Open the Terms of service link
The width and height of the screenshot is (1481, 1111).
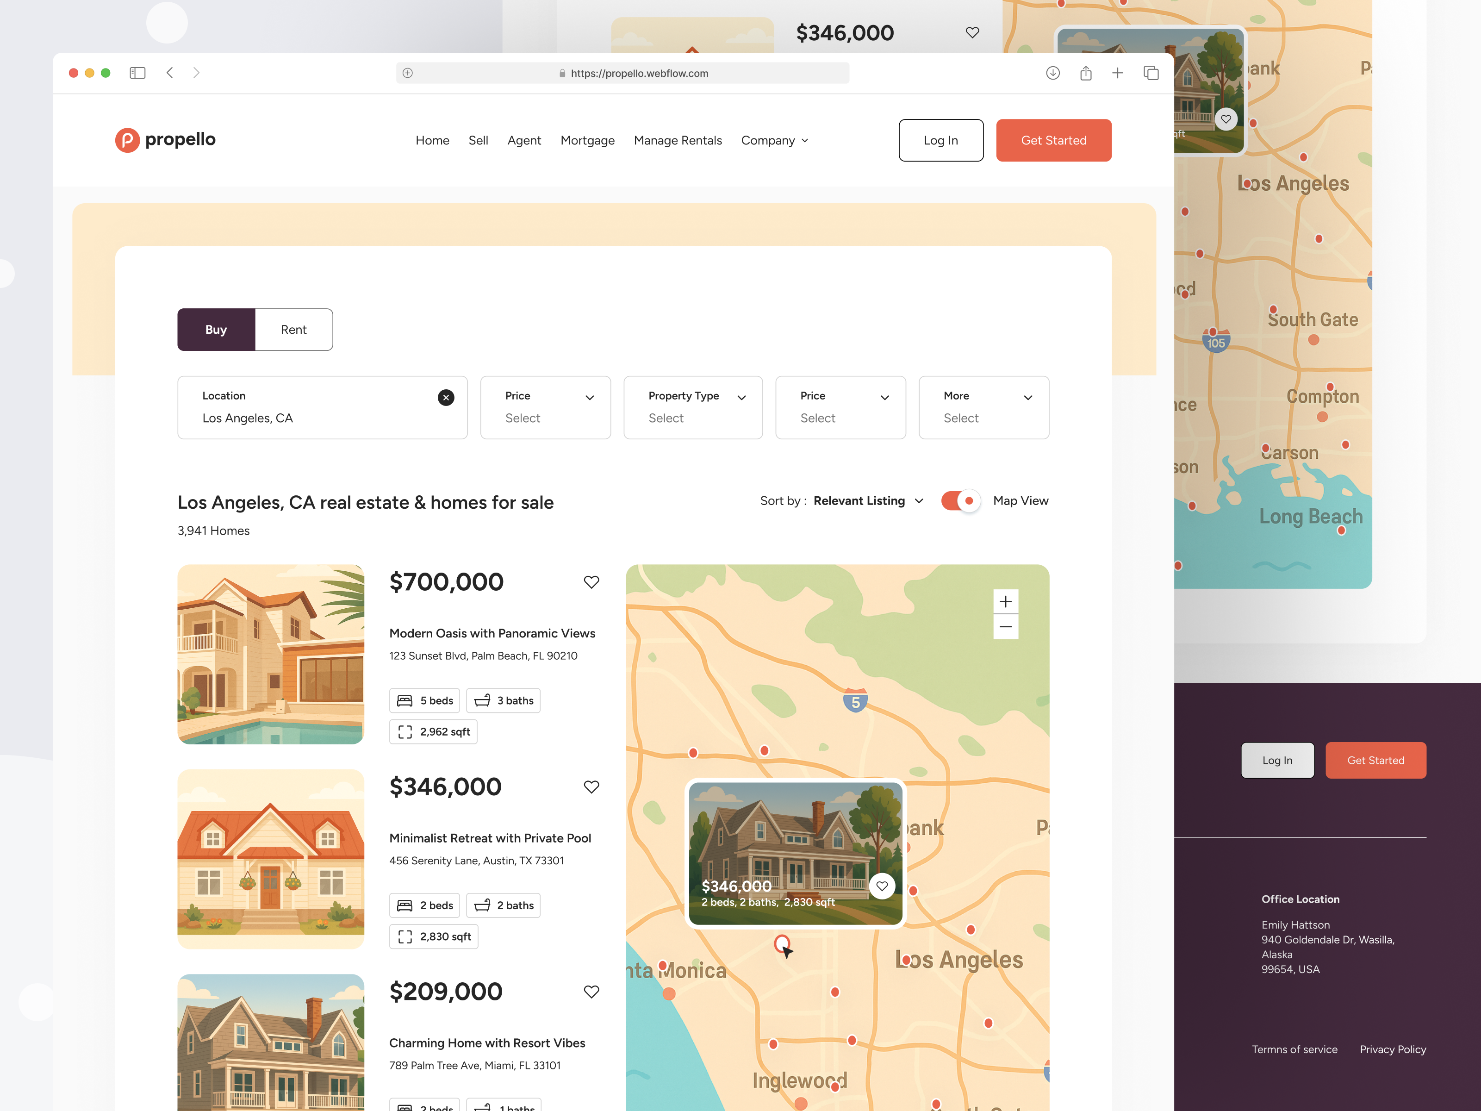pos(1295,1049)
